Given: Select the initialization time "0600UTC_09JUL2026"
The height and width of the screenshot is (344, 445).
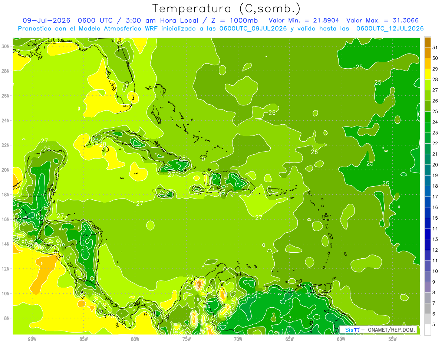Looking at the screenshot, I should tap(253, 29).
